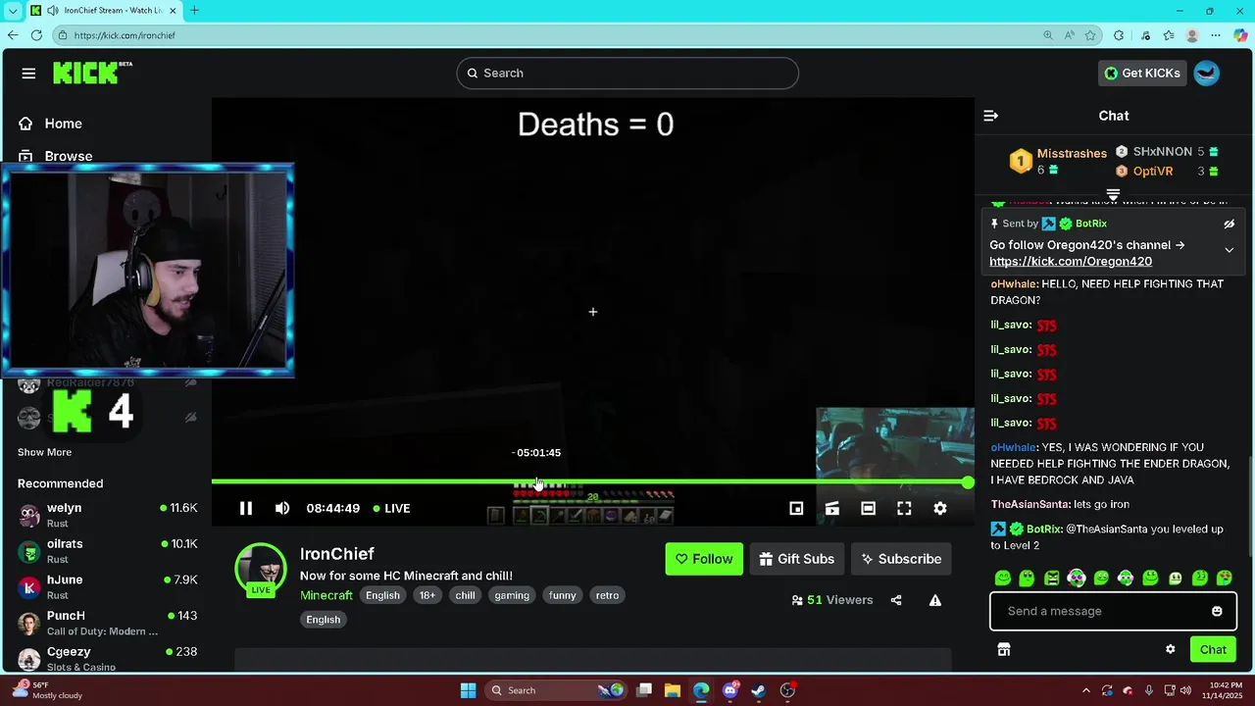Click Misstrashes top gifter name
1255x706 pixels.
tap(1072, 153)
